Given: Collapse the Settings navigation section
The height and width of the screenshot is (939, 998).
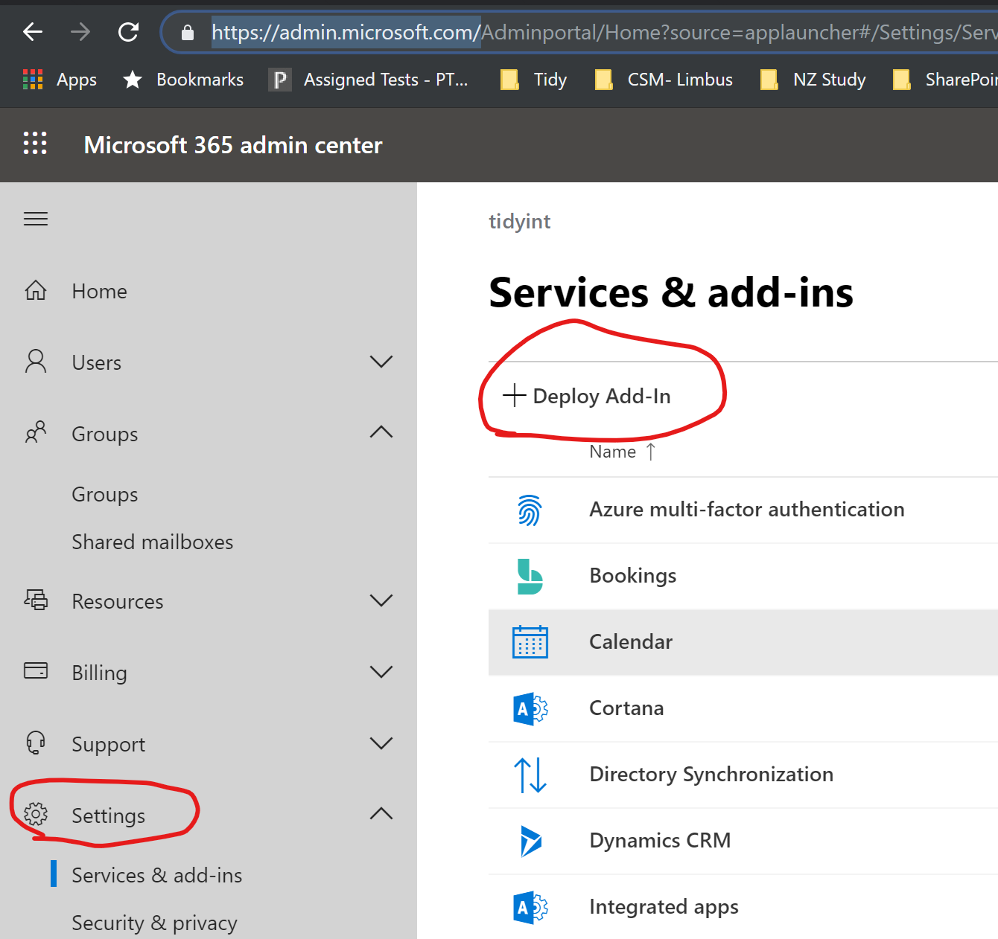Looking at the screenshot, I should point(381,815).
